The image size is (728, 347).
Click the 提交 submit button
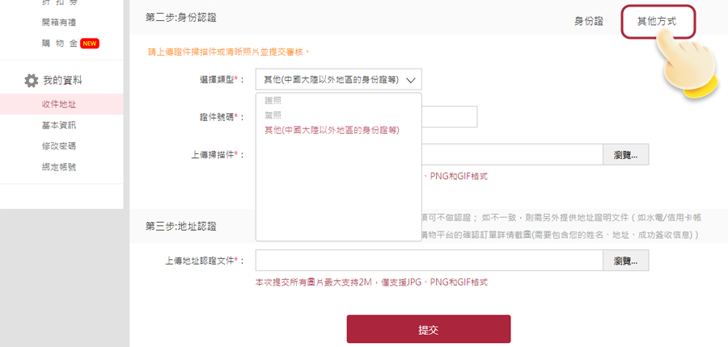(x=429, y=329)
